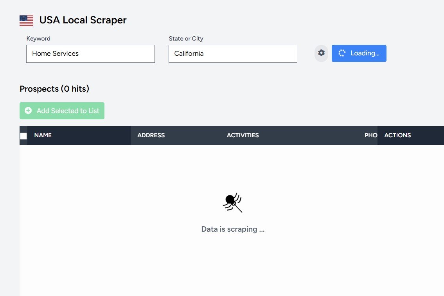Click the spider scraping icon
The height and width of the screenshot is (296, 444).
(x=232, y=203)
